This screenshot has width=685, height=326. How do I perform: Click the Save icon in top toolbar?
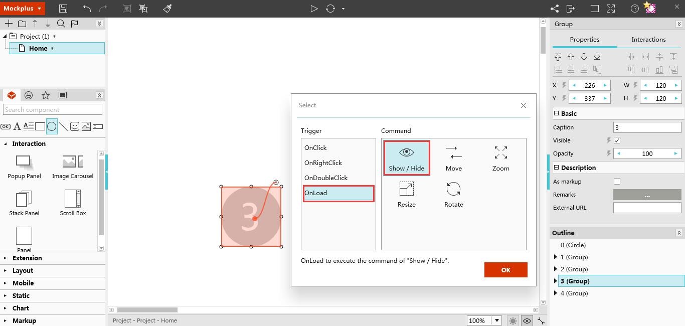click(63, 9)
